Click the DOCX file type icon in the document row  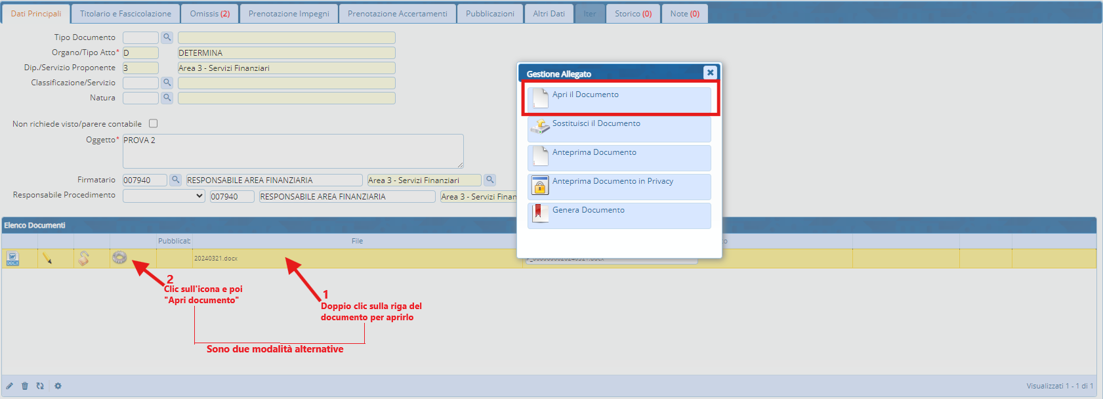pyautogui.click(x=12, y=259)
